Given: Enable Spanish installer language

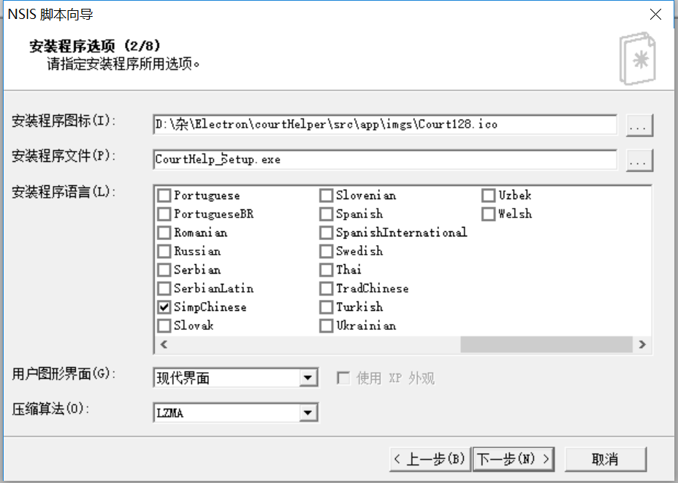Looking at the screenshot, I should pyautogui.click(x=326, y=214).
